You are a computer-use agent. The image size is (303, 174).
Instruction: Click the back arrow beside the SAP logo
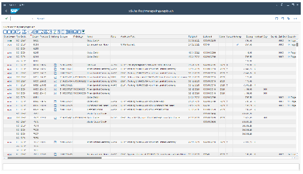point(6,11)
